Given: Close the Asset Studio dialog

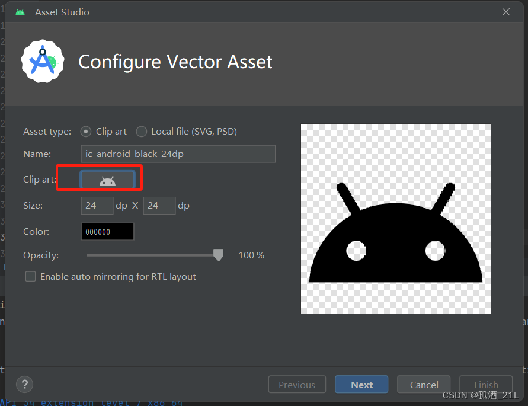Looking at the screenshot, I should coord(505,12).
